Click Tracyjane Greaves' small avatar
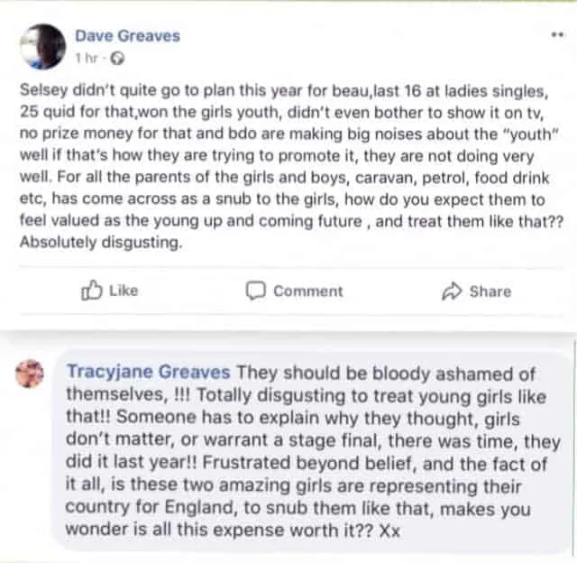577x563 pixels. (x=31, y=373)
